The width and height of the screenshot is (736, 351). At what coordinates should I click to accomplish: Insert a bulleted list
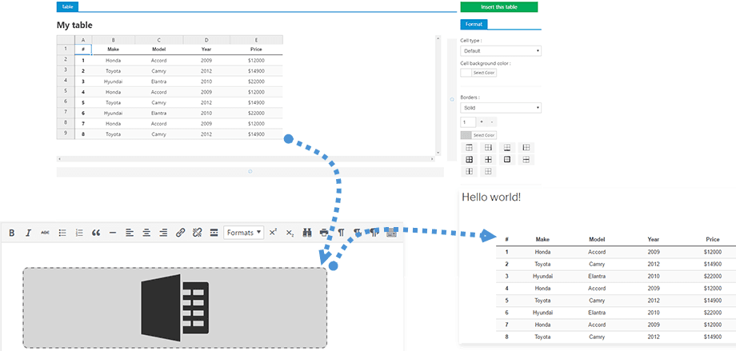tap(62, 233)
